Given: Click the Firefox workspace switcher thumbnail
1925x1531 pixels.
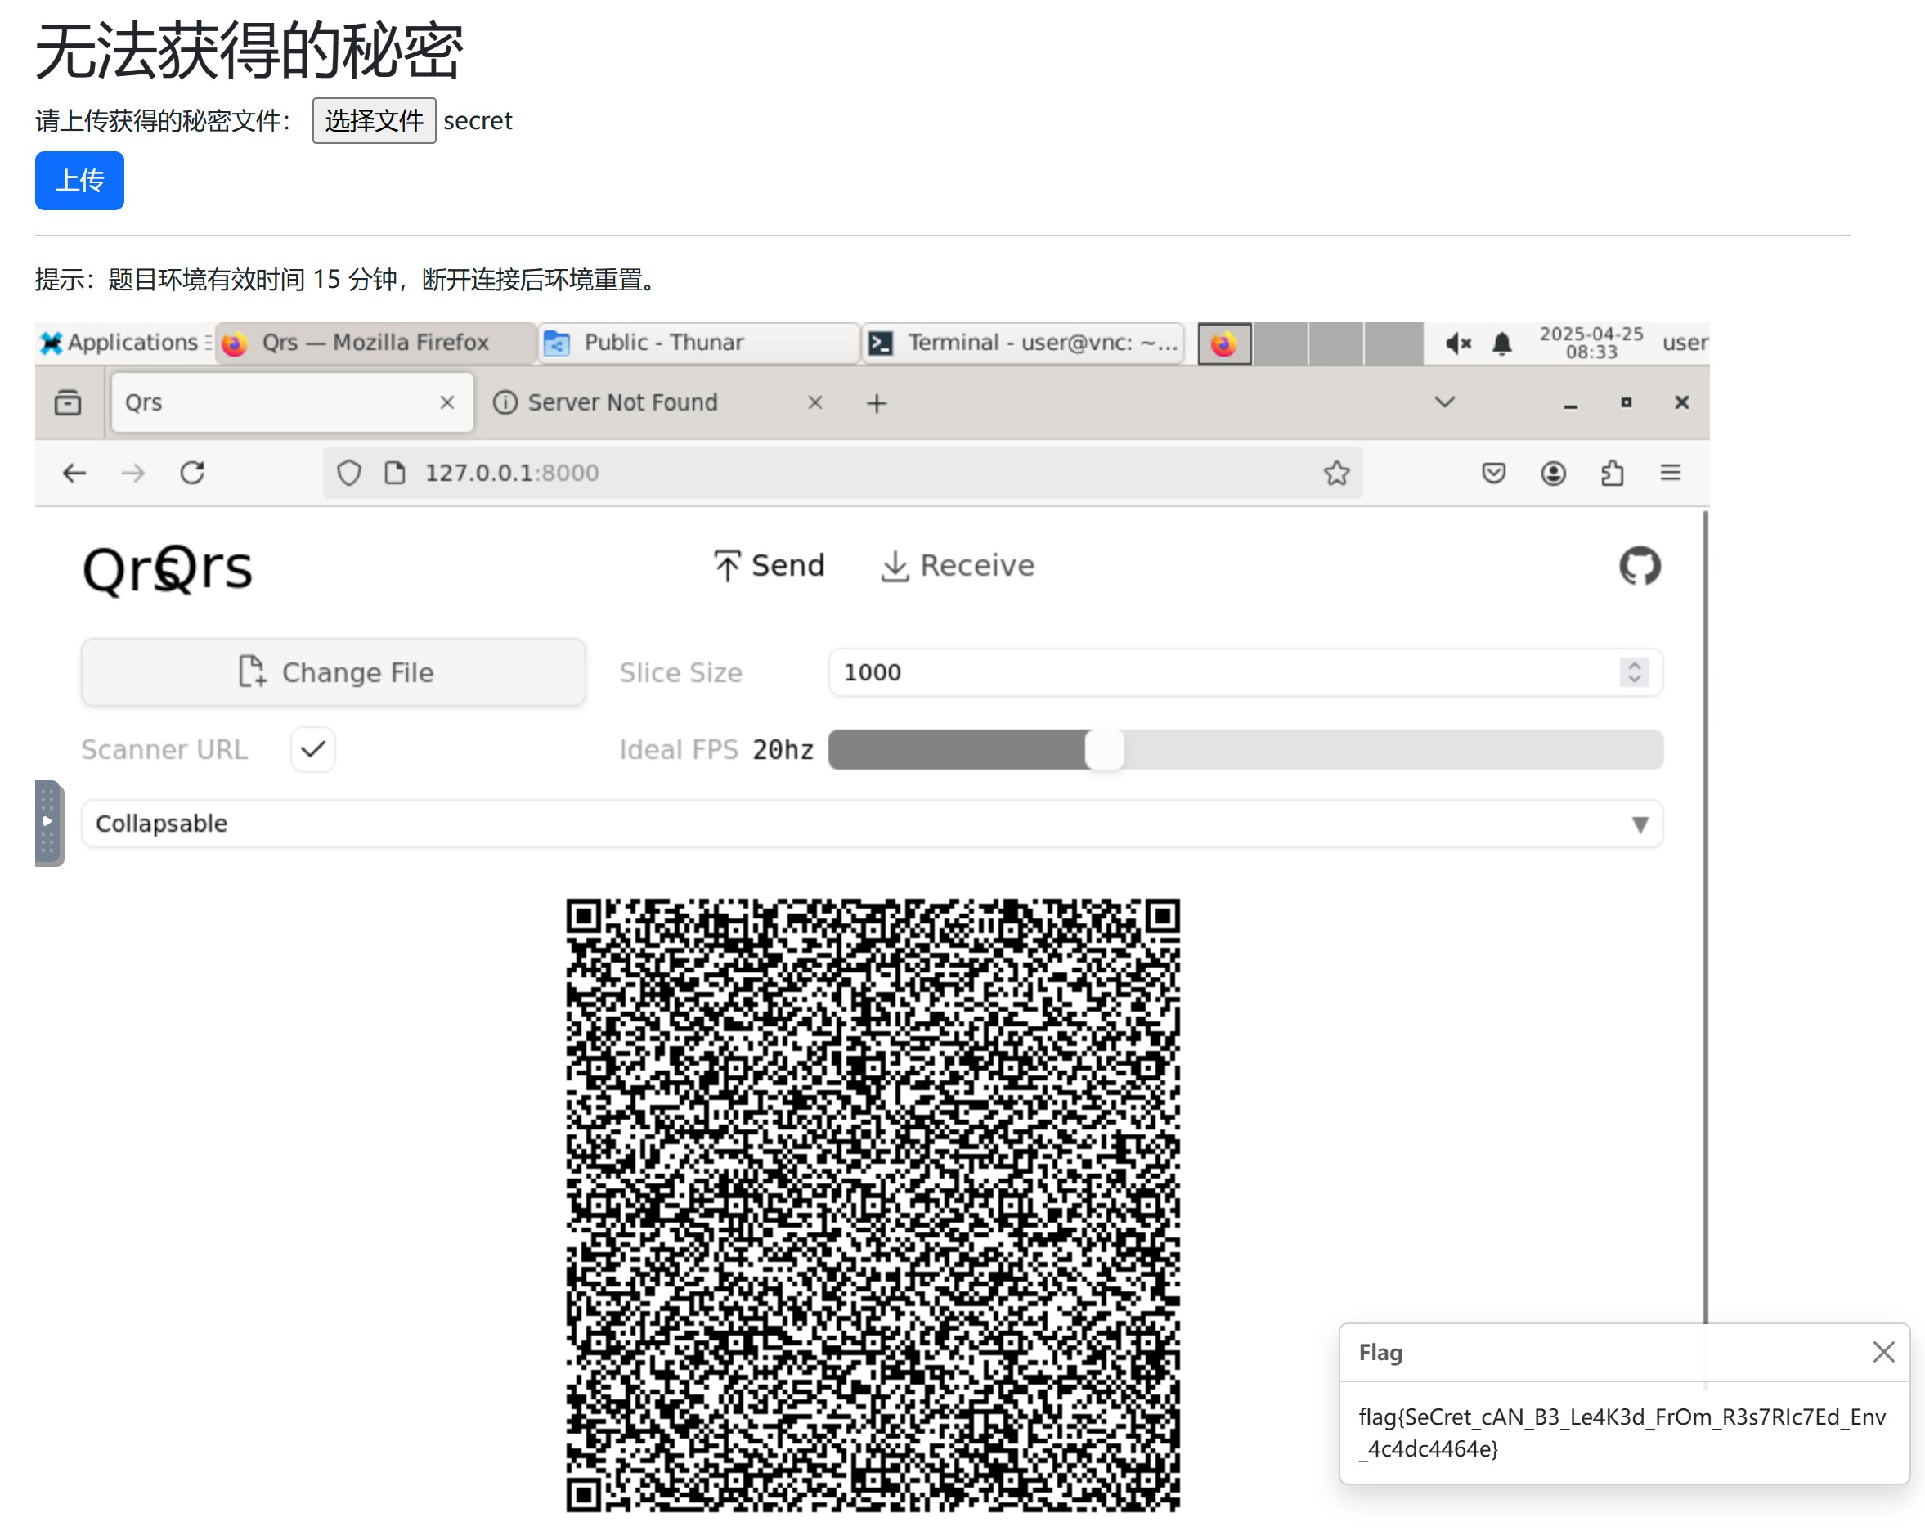Looking at the screenshot, I should click(1223, 343).
